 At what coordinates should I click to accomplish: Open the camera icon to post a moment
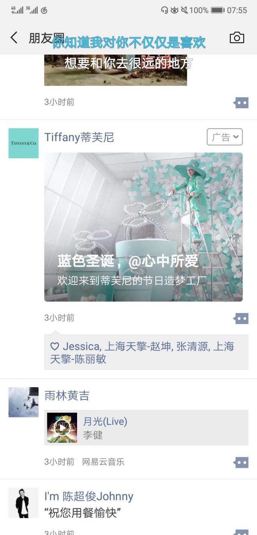tap(237, 37)
